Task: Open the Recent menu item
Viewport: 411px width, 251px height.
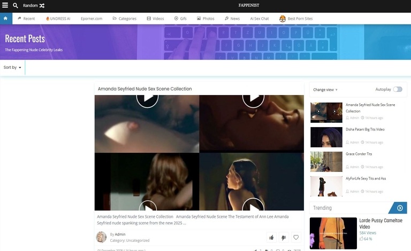Action: click(26, 18)
